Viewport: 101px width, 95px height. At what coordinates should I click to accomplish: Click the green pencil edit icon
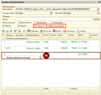point(11,31)
